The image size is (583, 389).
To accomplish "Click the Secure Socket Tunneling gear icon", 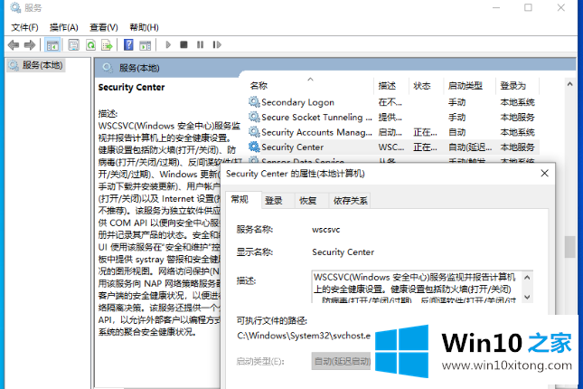I will (x=254, y=117).
